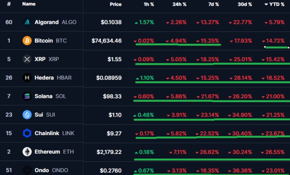This screenshot has width=290, height=175.
Task: Click the XRP coin logo icon
Action: (x=27, y=59)
